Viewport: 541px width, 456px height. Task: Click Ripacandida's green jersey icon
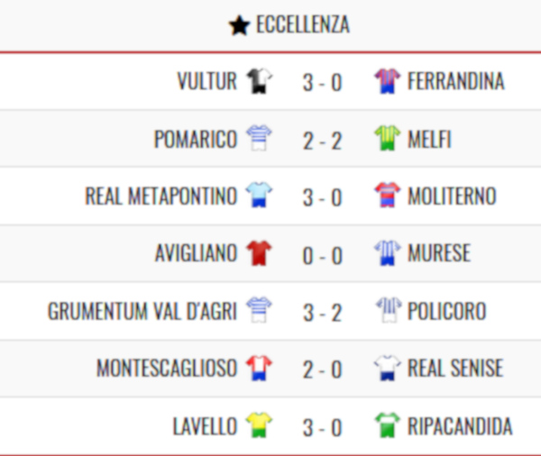pos(388,424)
